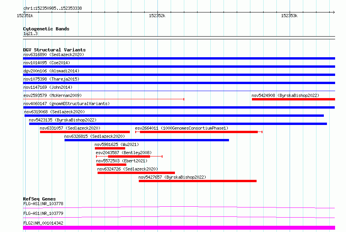346x232 pixels.
Task: Click the nsv5427657 (ByrskaBishop2022) label
Action: pyautogui.click(x=172, y=177)
